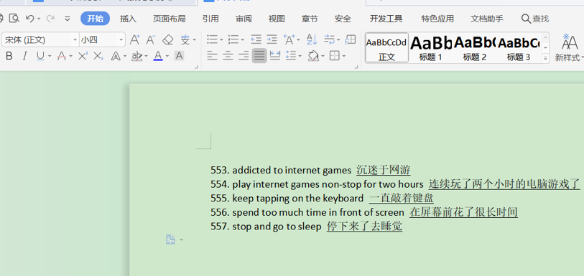Apply text highlight color

[x=137, y=57]
